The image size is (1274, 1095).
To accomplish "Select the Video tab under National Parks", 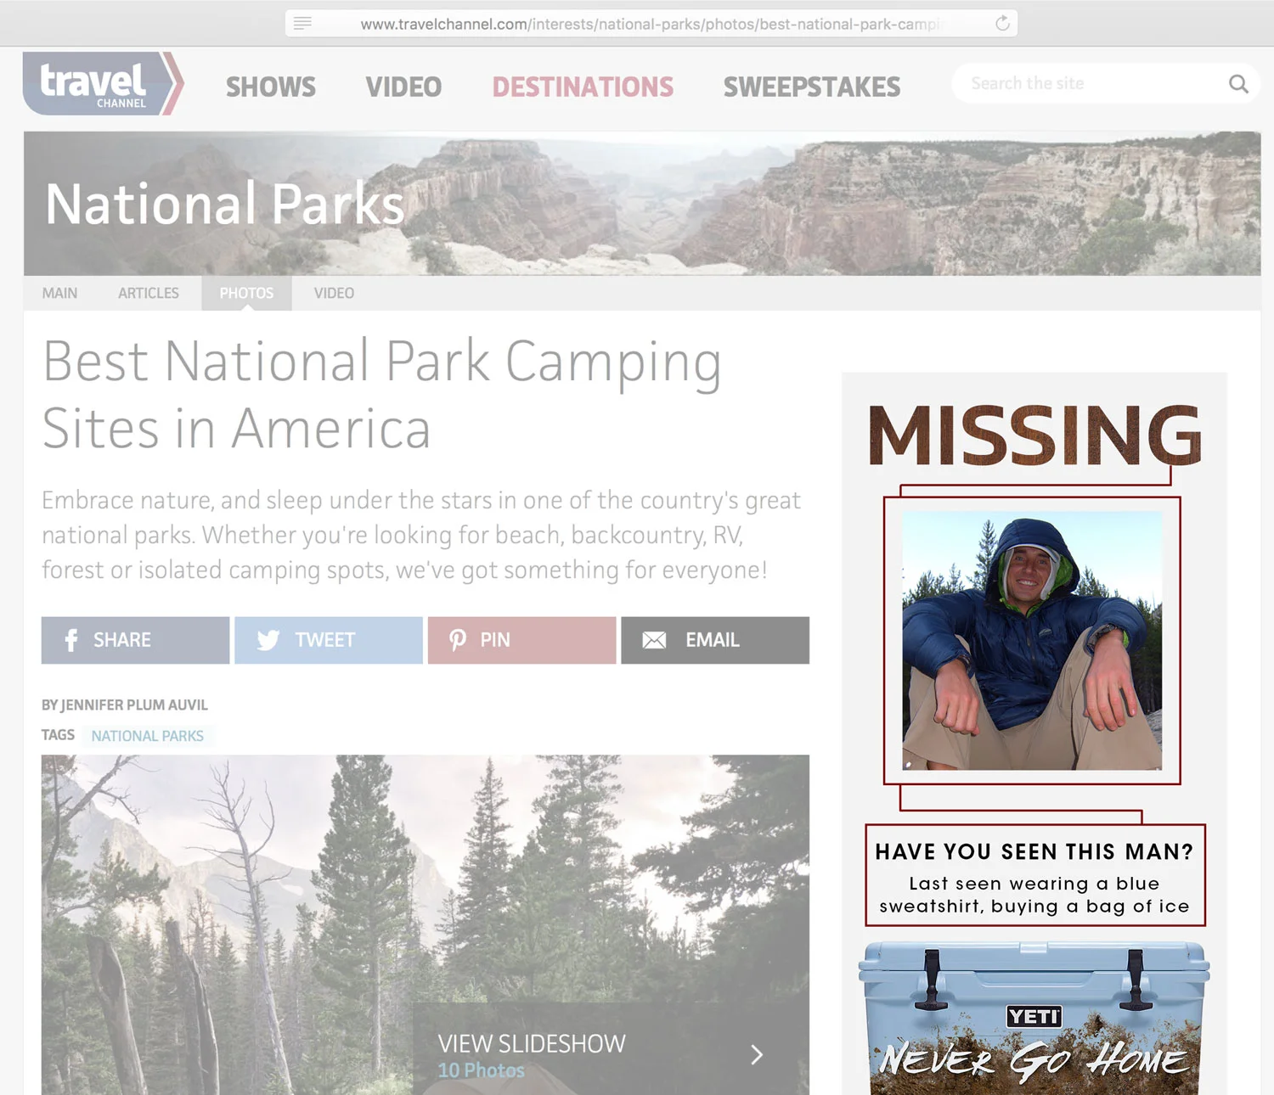I will [x=334, y=293].
